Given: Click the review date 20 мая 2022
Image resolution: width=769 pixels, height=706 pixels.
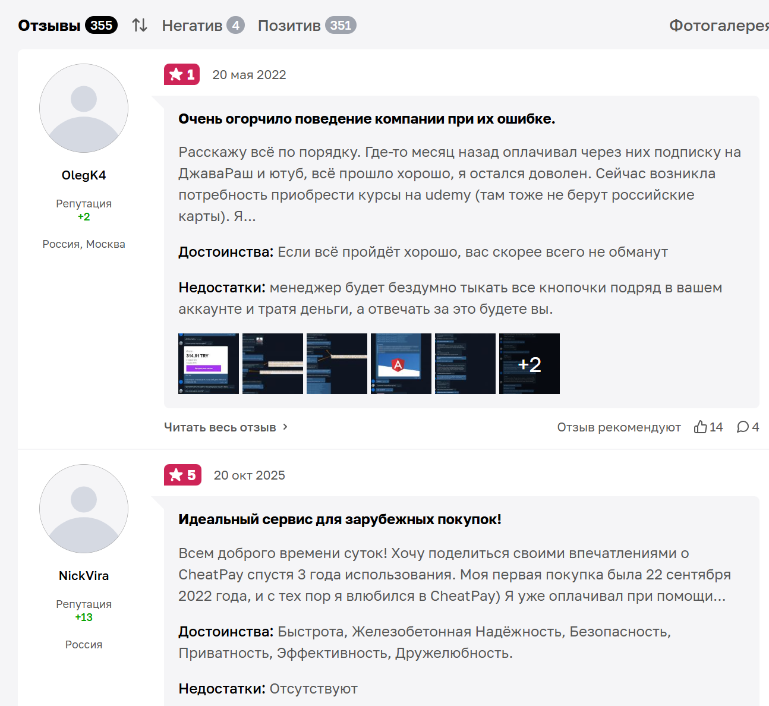Looking at the screenshot, I should [x=249, y=74].
